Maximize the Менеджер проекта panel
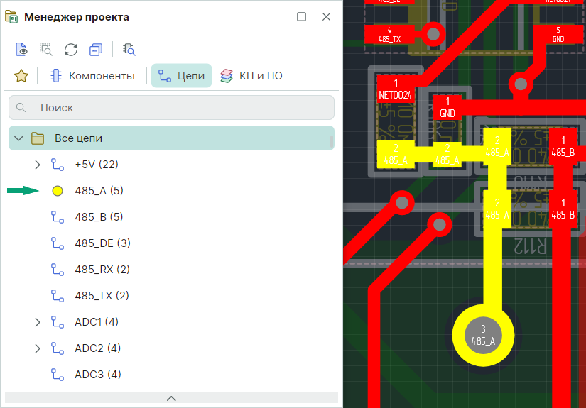586x408 pixels. point(302,17)
